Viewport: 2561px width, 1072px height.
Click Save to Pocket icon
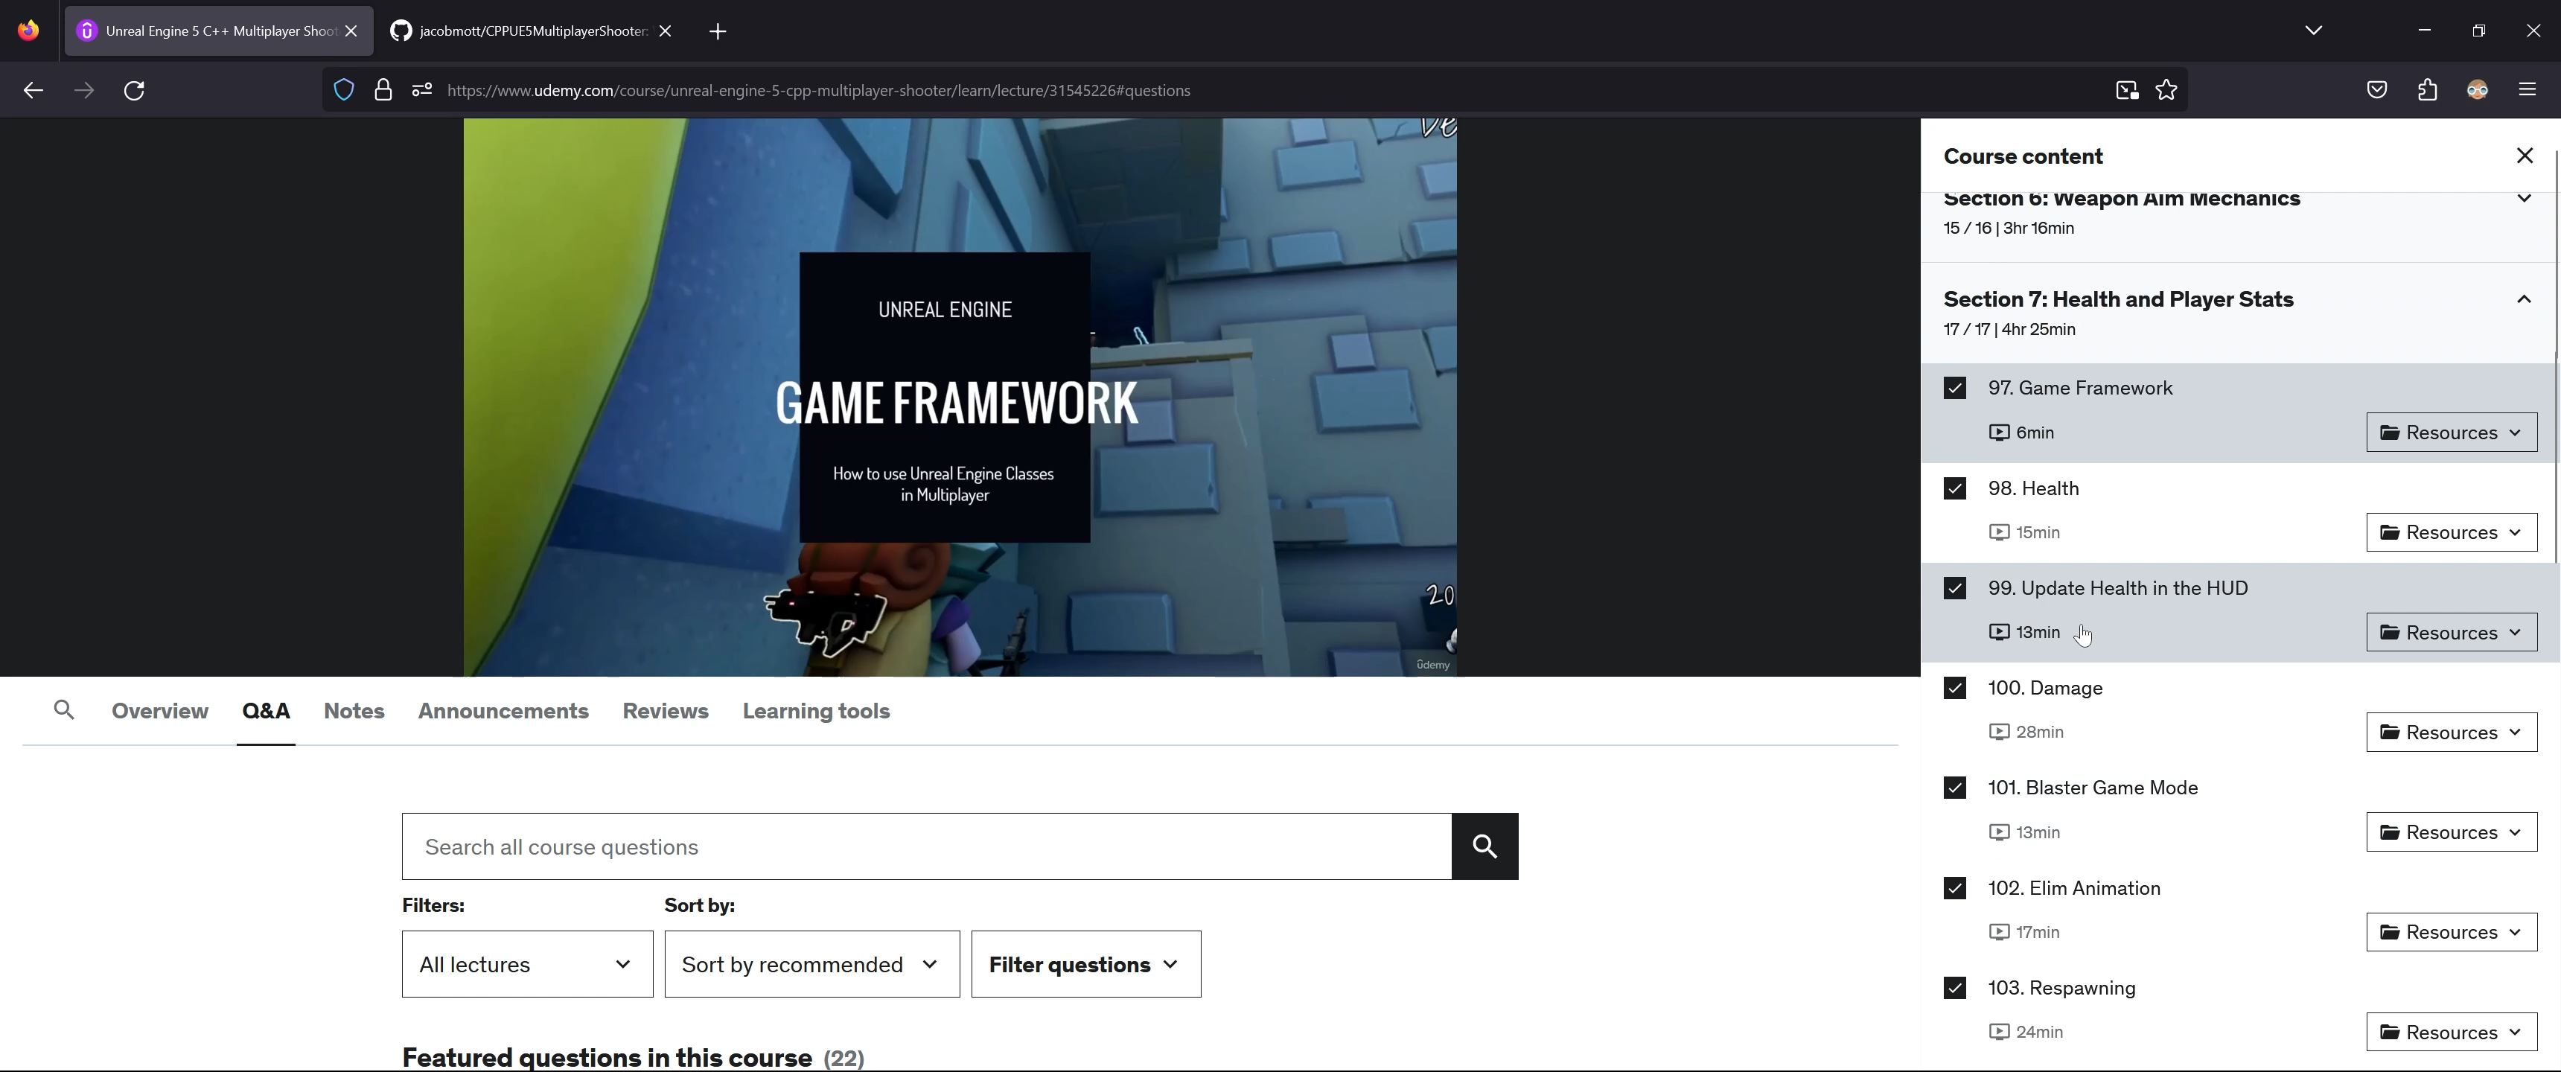coord(2376,91)
